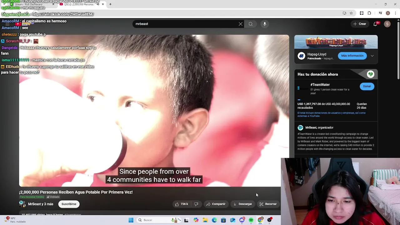This screenshot has height=225, width=400.
Task: Open OBS Studio from the taskbar
Action: (269, 220)
